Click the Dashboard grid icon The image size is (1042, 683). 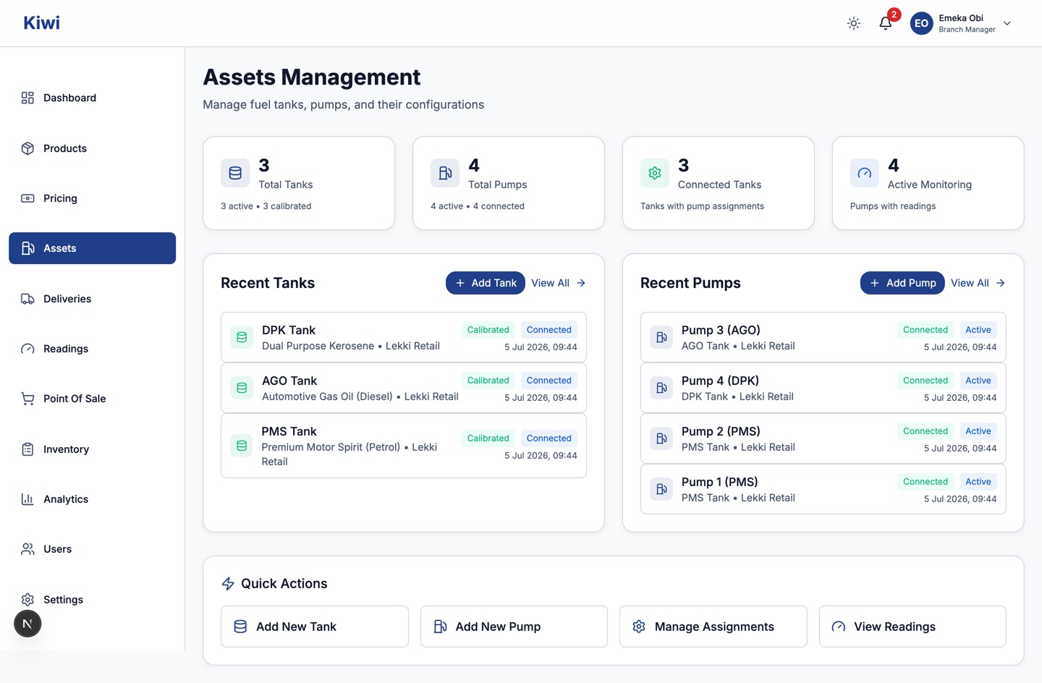point(27,98)
